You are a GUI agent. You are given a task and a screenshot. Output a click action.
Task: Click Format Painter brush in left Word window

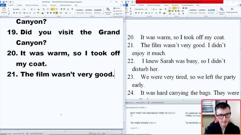click(9, 13)
